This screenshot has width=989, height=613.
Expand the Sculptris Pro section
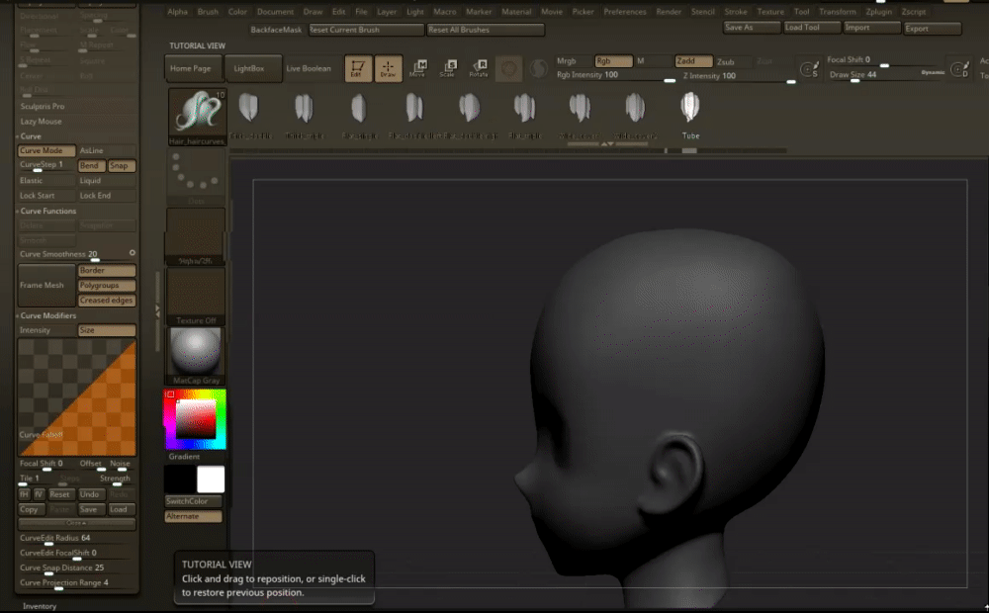[x=43, y=107]
